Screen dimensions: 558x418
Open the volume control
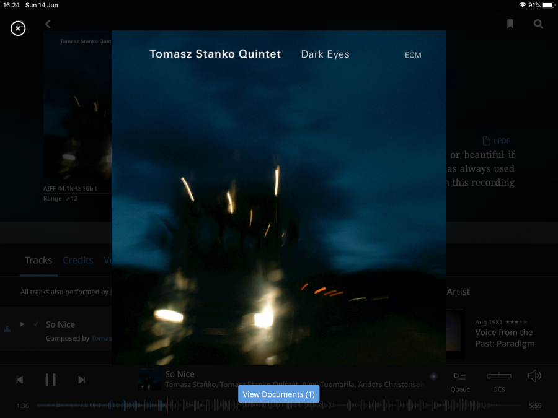coord(534,376)
